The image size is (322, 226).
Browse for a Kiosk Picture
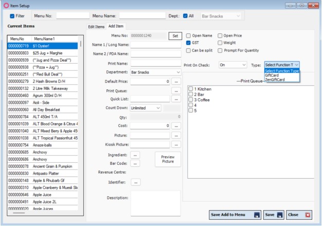point(176,144)
